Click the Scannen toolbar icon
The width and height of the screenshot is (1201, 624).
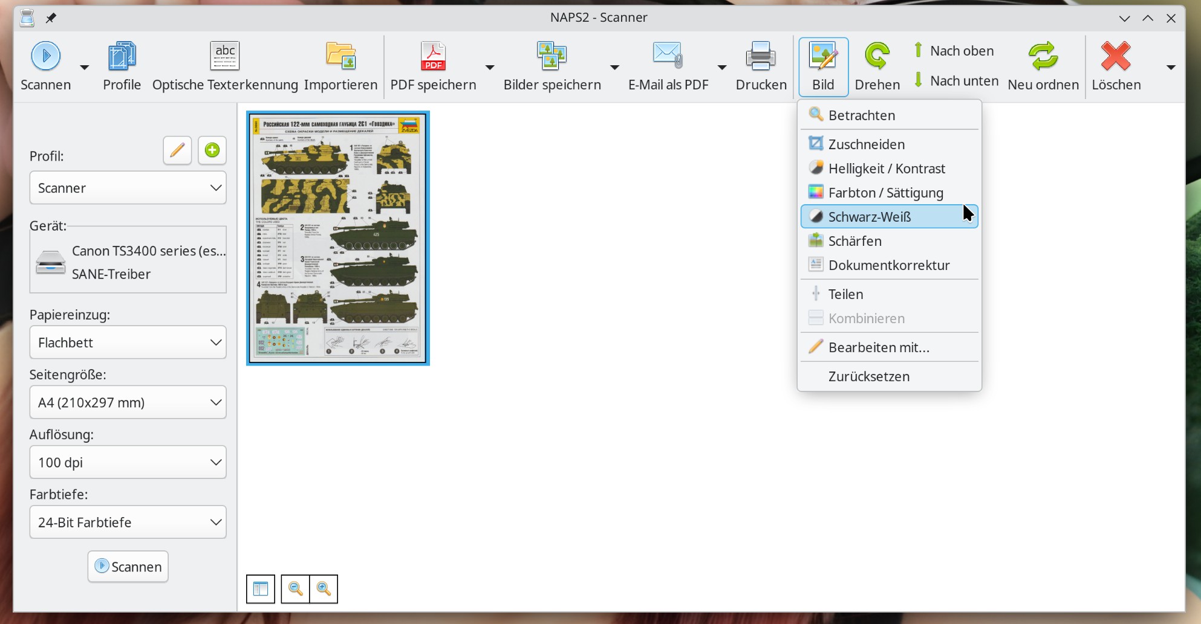46,56
